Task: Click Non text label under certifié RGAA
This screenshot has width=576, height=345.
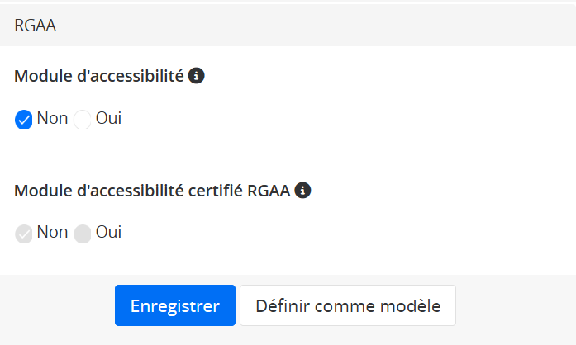Action: [x=52, y=232]
